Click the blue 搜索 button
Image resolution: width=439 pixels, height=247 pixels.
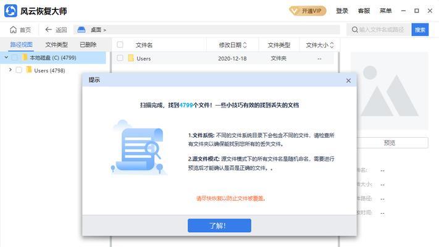coord(420,30)
